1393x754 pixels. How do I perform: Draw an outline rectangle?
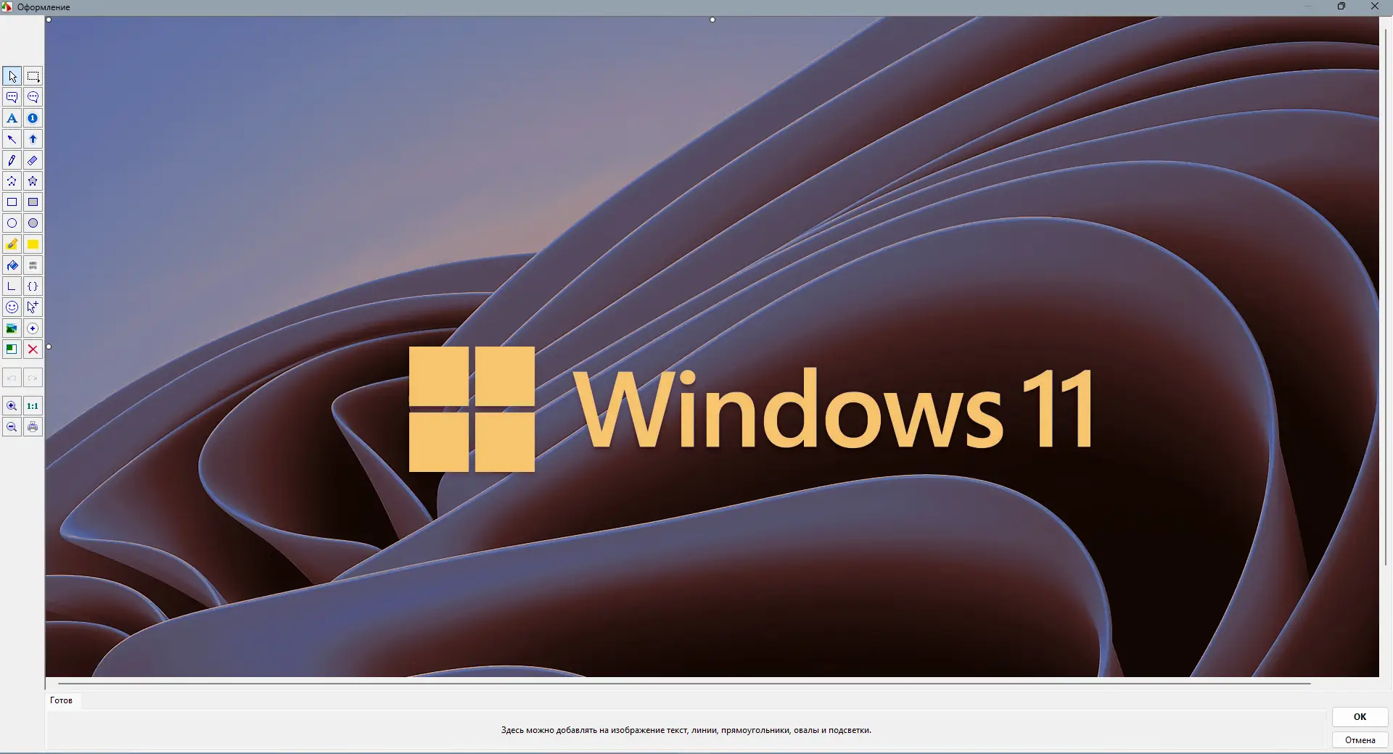(x=12, y=202)
